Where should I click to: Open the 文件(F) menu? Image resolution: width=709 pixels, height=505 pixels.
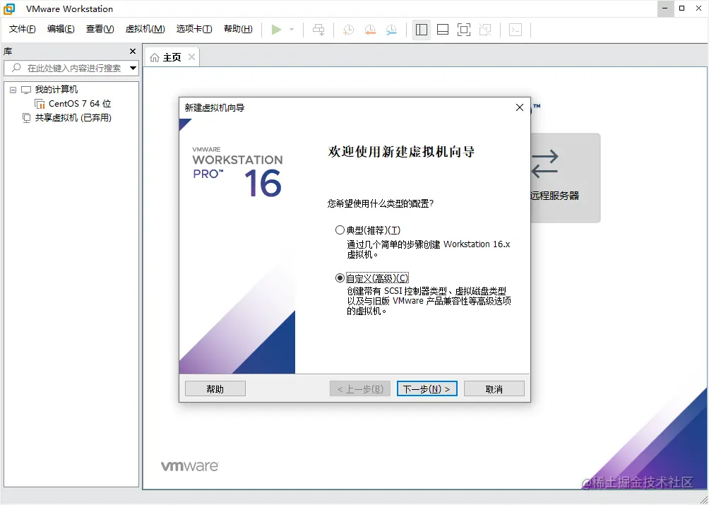pyautogui.click(x=22, y=29)
